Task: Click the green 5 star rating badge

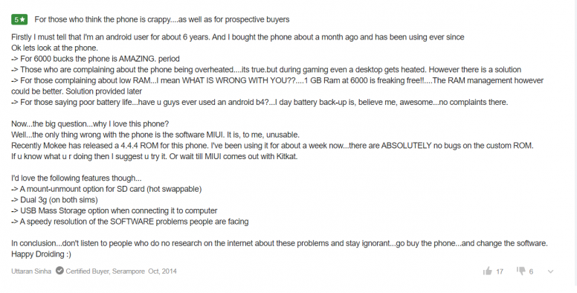Action: click(19, 19)
